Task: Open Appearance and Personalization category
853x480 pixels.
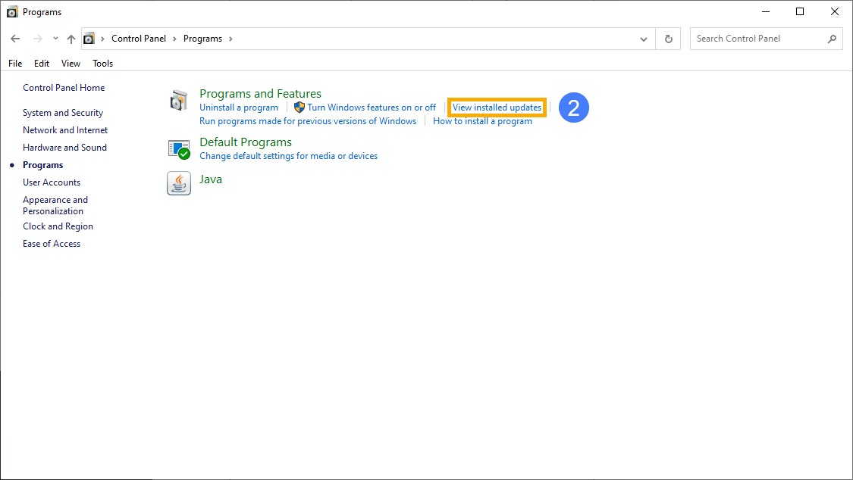Action: tap(55, 205)
